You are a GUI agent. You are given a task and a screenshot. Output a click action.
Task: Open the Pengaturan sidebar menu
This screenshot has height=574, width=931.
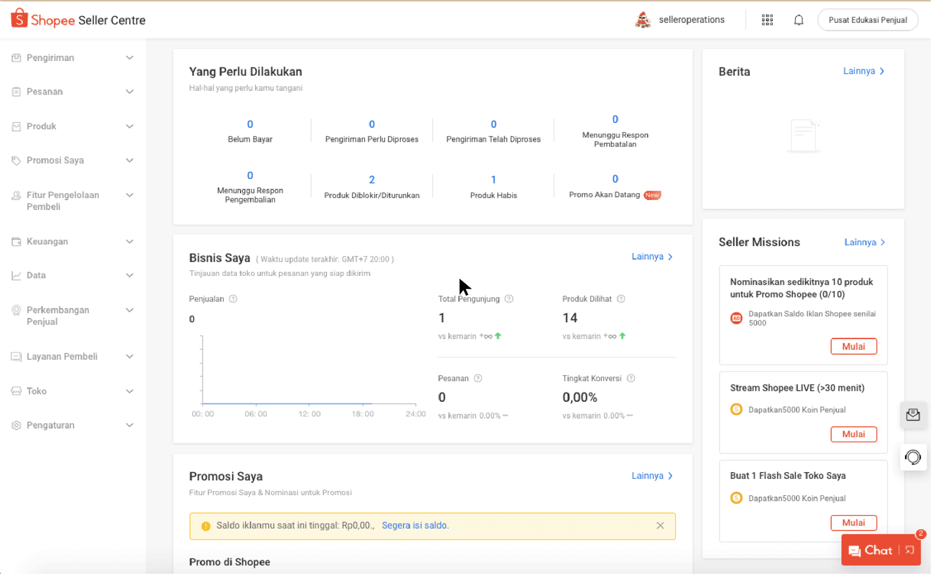(73, 426)
